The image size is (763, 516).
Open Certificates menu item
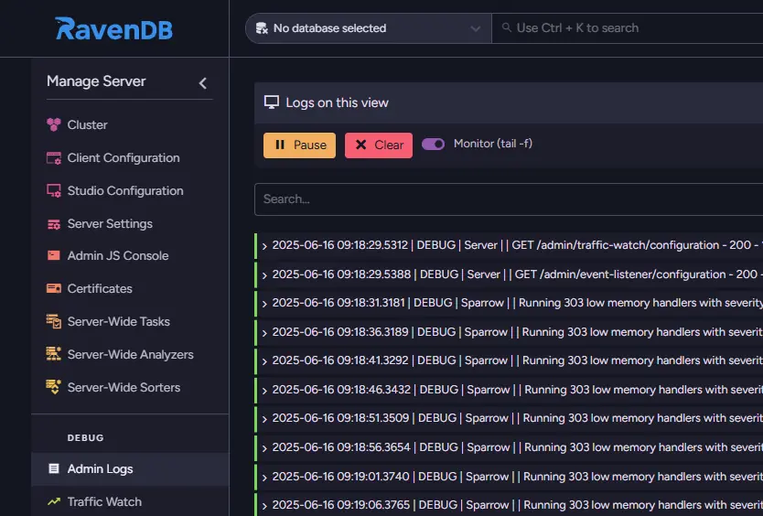pyautogui.click(x=130, y=289)
